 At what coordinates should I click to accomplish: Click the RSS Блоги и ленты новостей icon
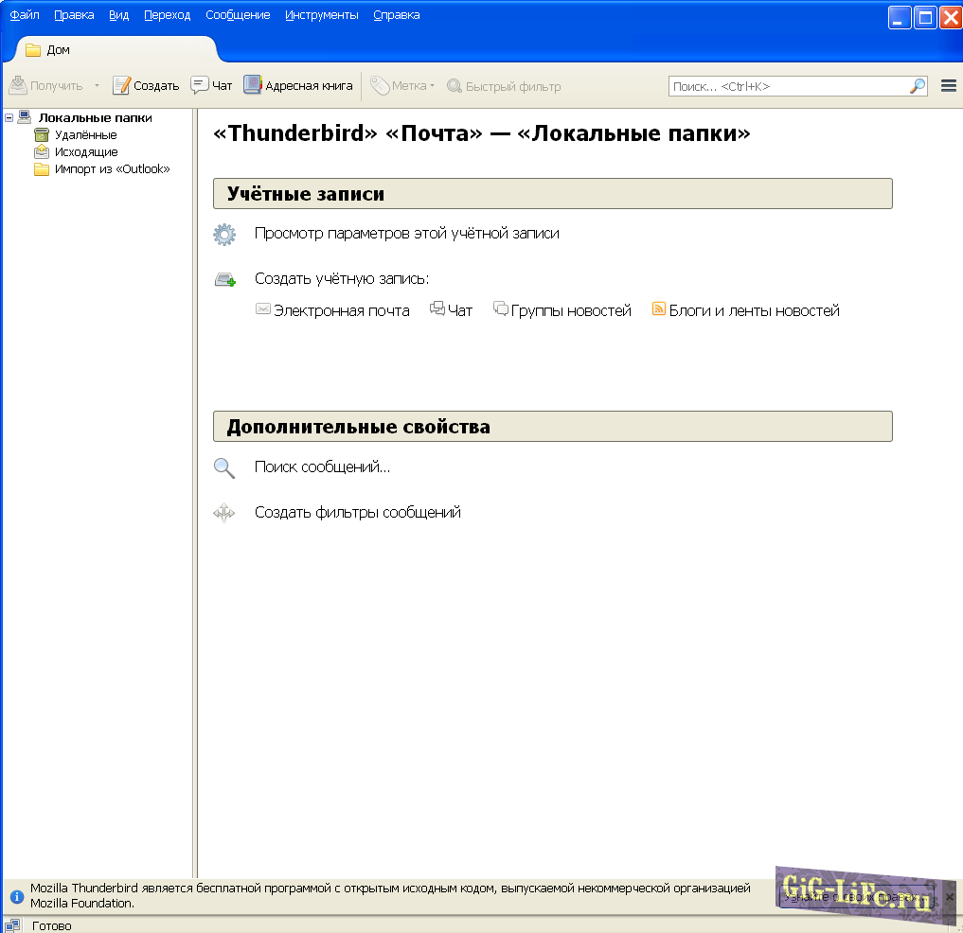click(x=659, y=309)
